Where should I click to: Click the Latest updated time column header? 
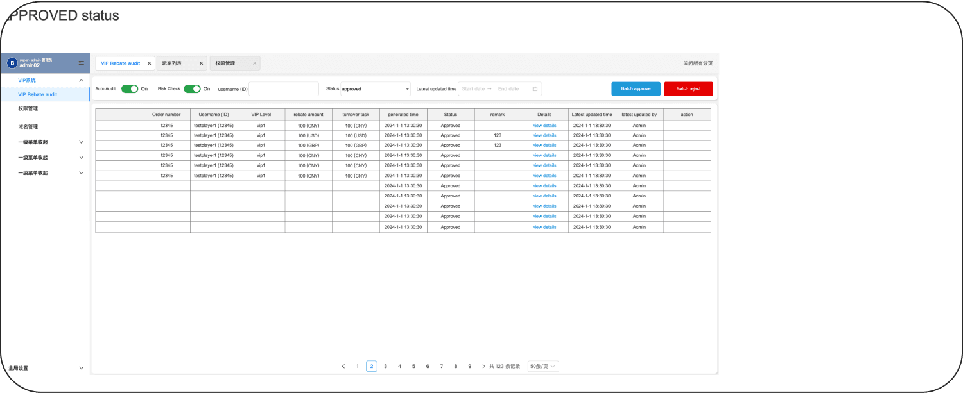(592, 114)
